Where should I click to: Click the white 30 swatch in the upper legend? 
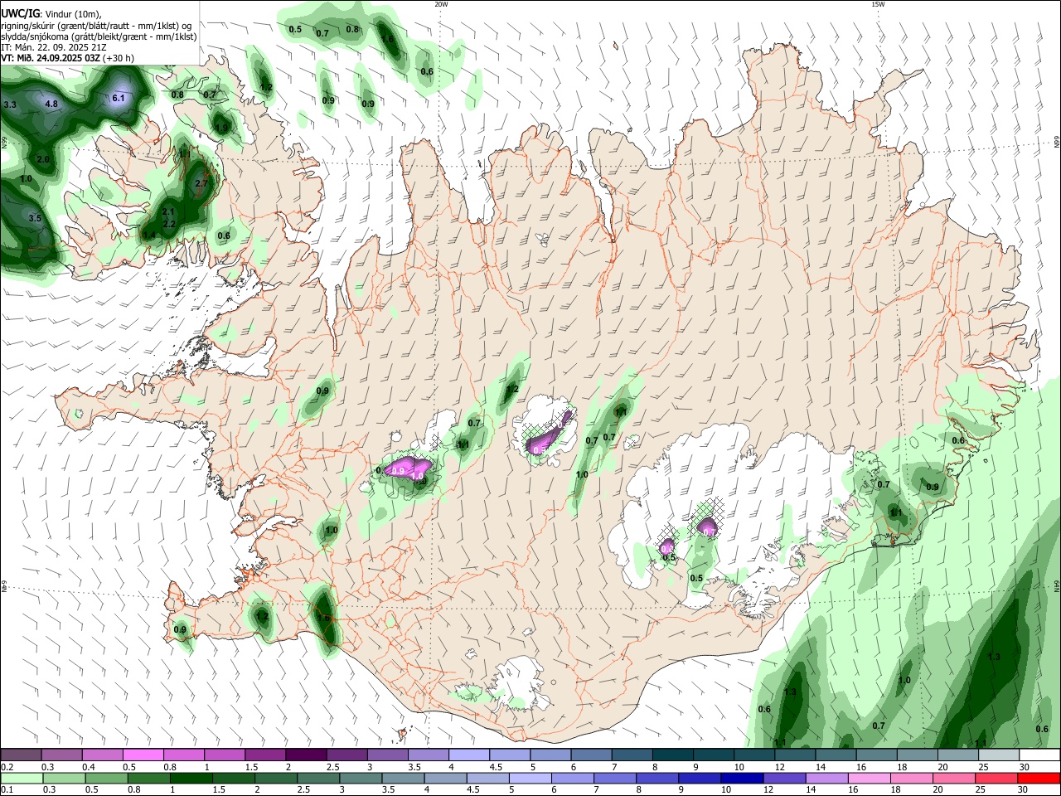click(x=1039, y=755)
